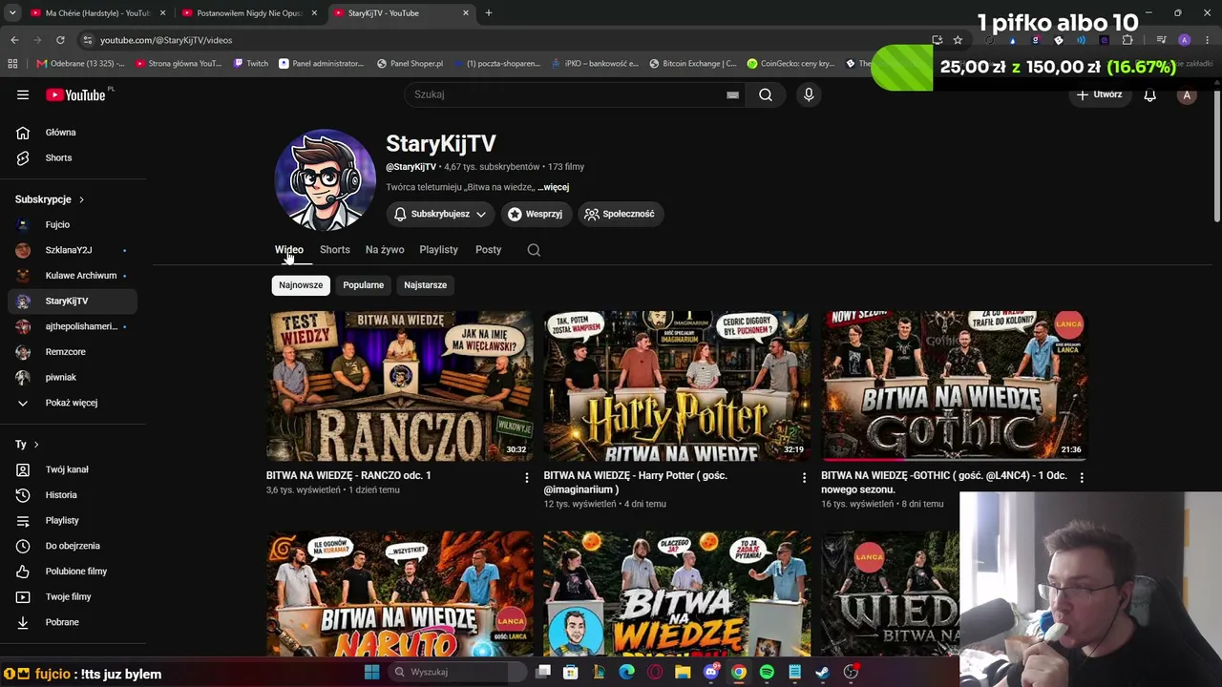This screenshot has width=1222, height=687.
Task: Open File Explorer from the taskbar
Action: (x=683, y=672)
